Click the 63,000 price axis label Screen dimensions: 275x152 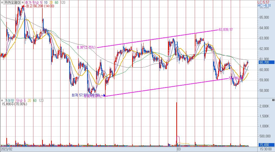tap(264, 38)
